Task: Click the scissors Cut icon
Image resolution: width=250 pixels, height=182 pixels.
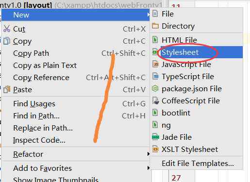Action: tap(7, 29)
